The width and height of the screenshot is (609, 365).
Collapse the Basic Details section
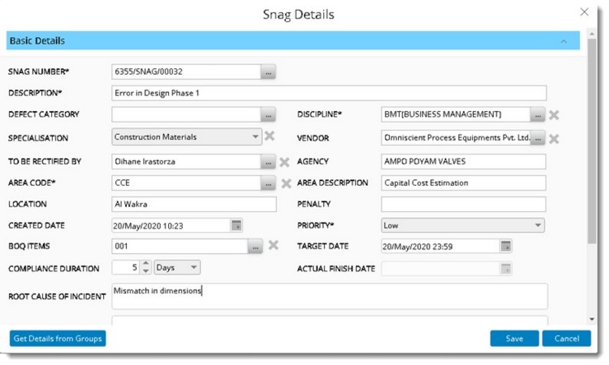(564, 41)
